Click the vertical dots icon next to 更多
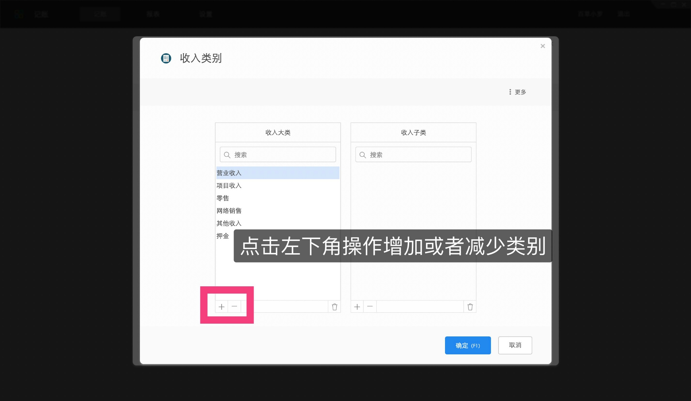This screenshot has height=401, width=691. [510, 92]
